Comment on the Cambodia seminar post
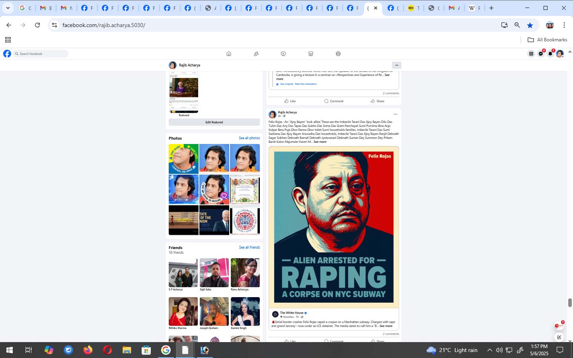 (x=334, y=101)
